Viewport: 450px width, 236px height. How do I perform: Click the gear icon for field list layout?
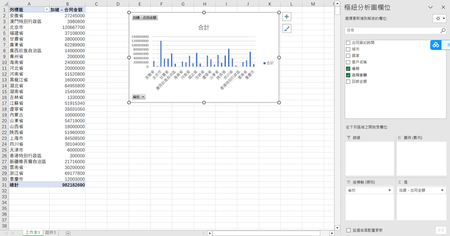(439, 19)
